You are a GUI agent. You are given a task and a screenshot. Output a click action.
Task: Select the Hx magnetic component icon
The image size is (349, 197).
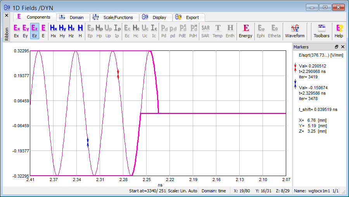point(54,31)
